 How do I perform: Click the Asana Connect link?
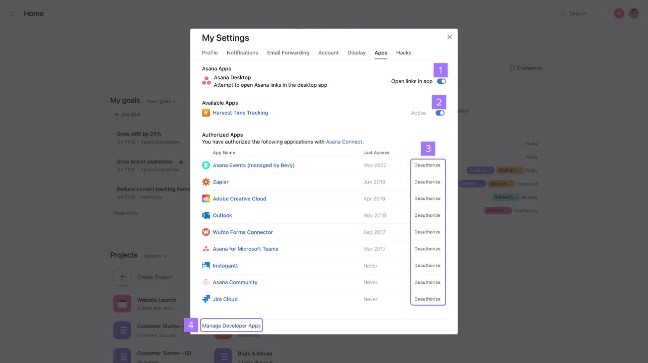(343, 141)
